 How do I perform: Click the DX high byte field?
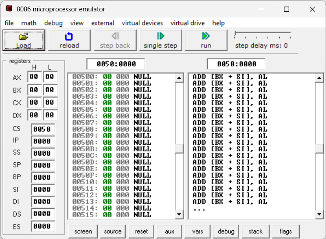34,115
